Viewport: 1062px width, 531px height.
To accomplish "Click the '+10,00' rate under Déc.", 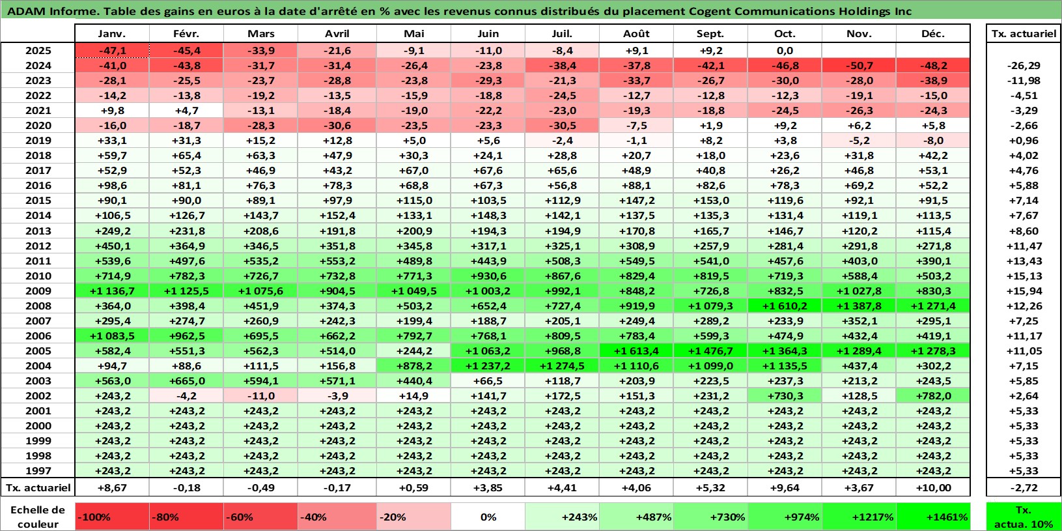I will [x=934, y=487].
